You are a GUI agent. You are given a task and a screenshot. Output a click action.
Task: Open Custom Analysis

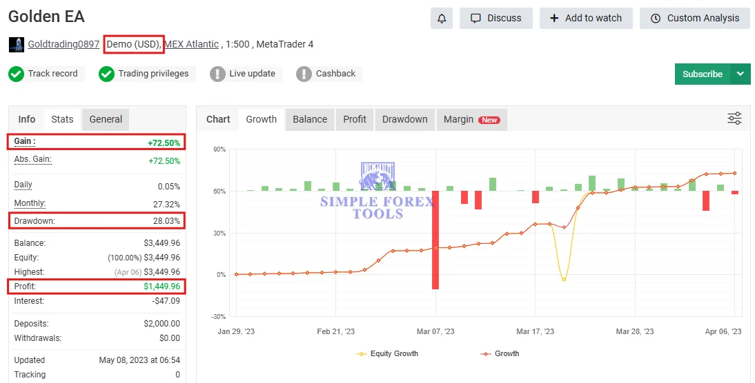(x=695, y=19)
